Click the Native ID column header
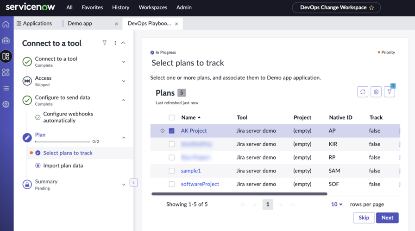 [x=340, y=117]
